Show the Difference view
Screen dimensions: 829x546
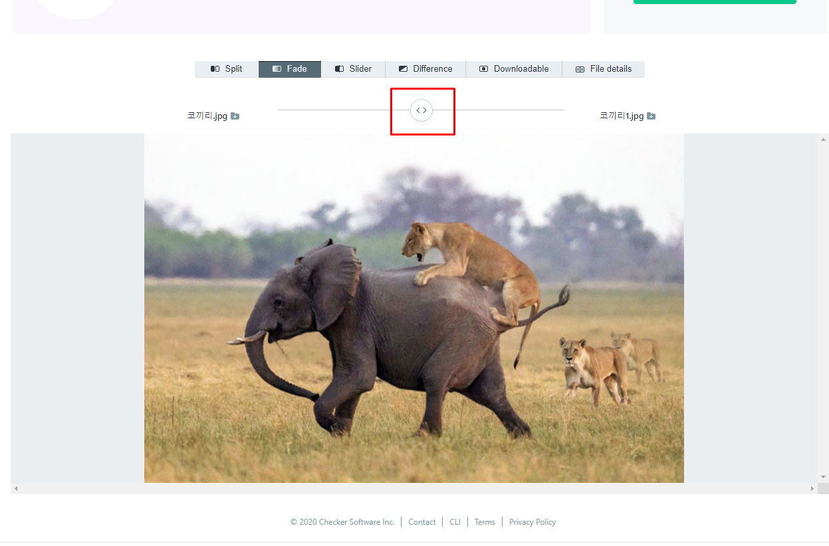pos(425,69)
